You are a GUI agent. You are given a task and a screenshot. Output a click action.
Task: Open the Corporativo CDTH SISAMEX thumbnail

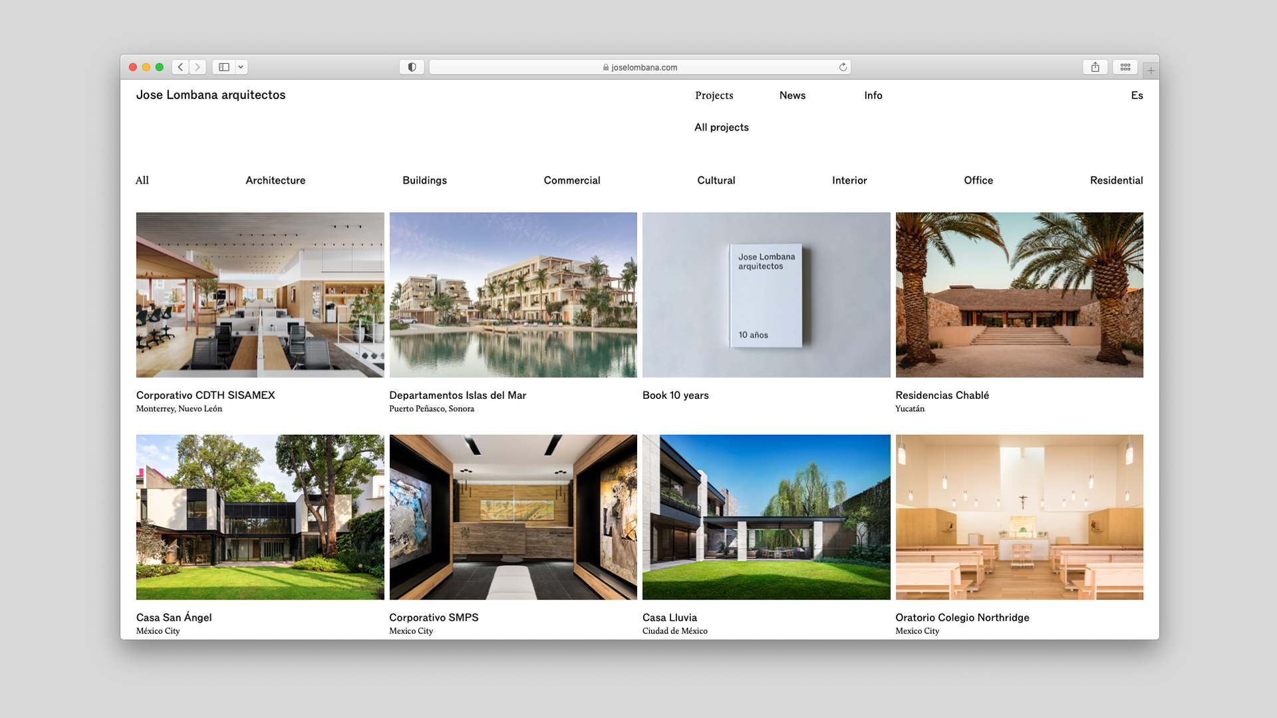tap(260, 295)
